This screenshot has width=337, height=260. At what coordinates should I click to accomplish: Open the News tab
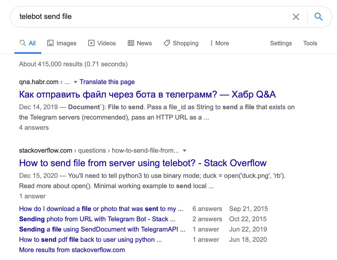coord(140,43)
